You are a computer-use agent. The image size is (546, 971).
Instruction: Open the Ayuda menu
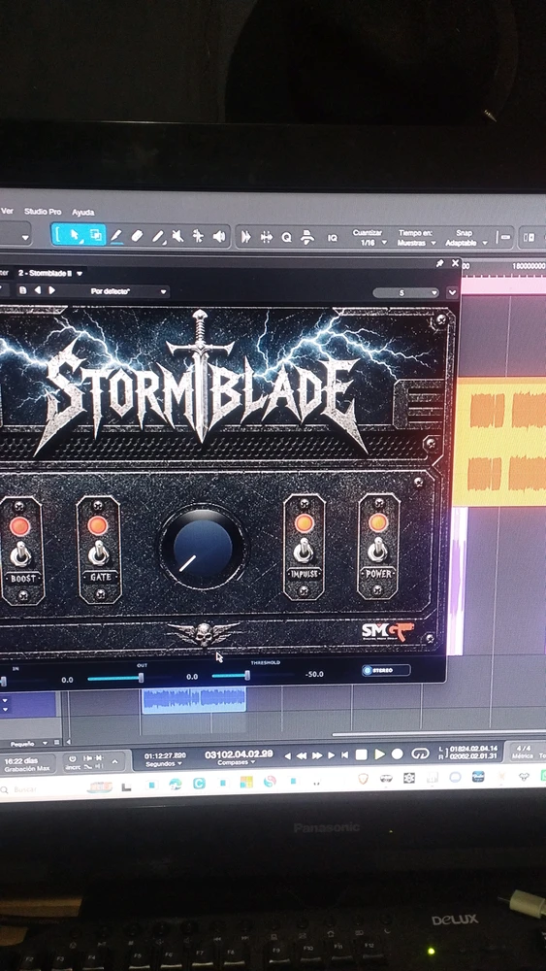(82, 213)
